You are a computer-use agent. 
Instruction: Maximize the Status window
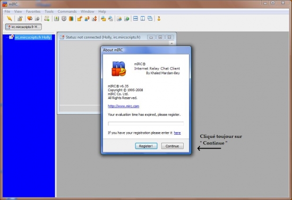point(160,37)
